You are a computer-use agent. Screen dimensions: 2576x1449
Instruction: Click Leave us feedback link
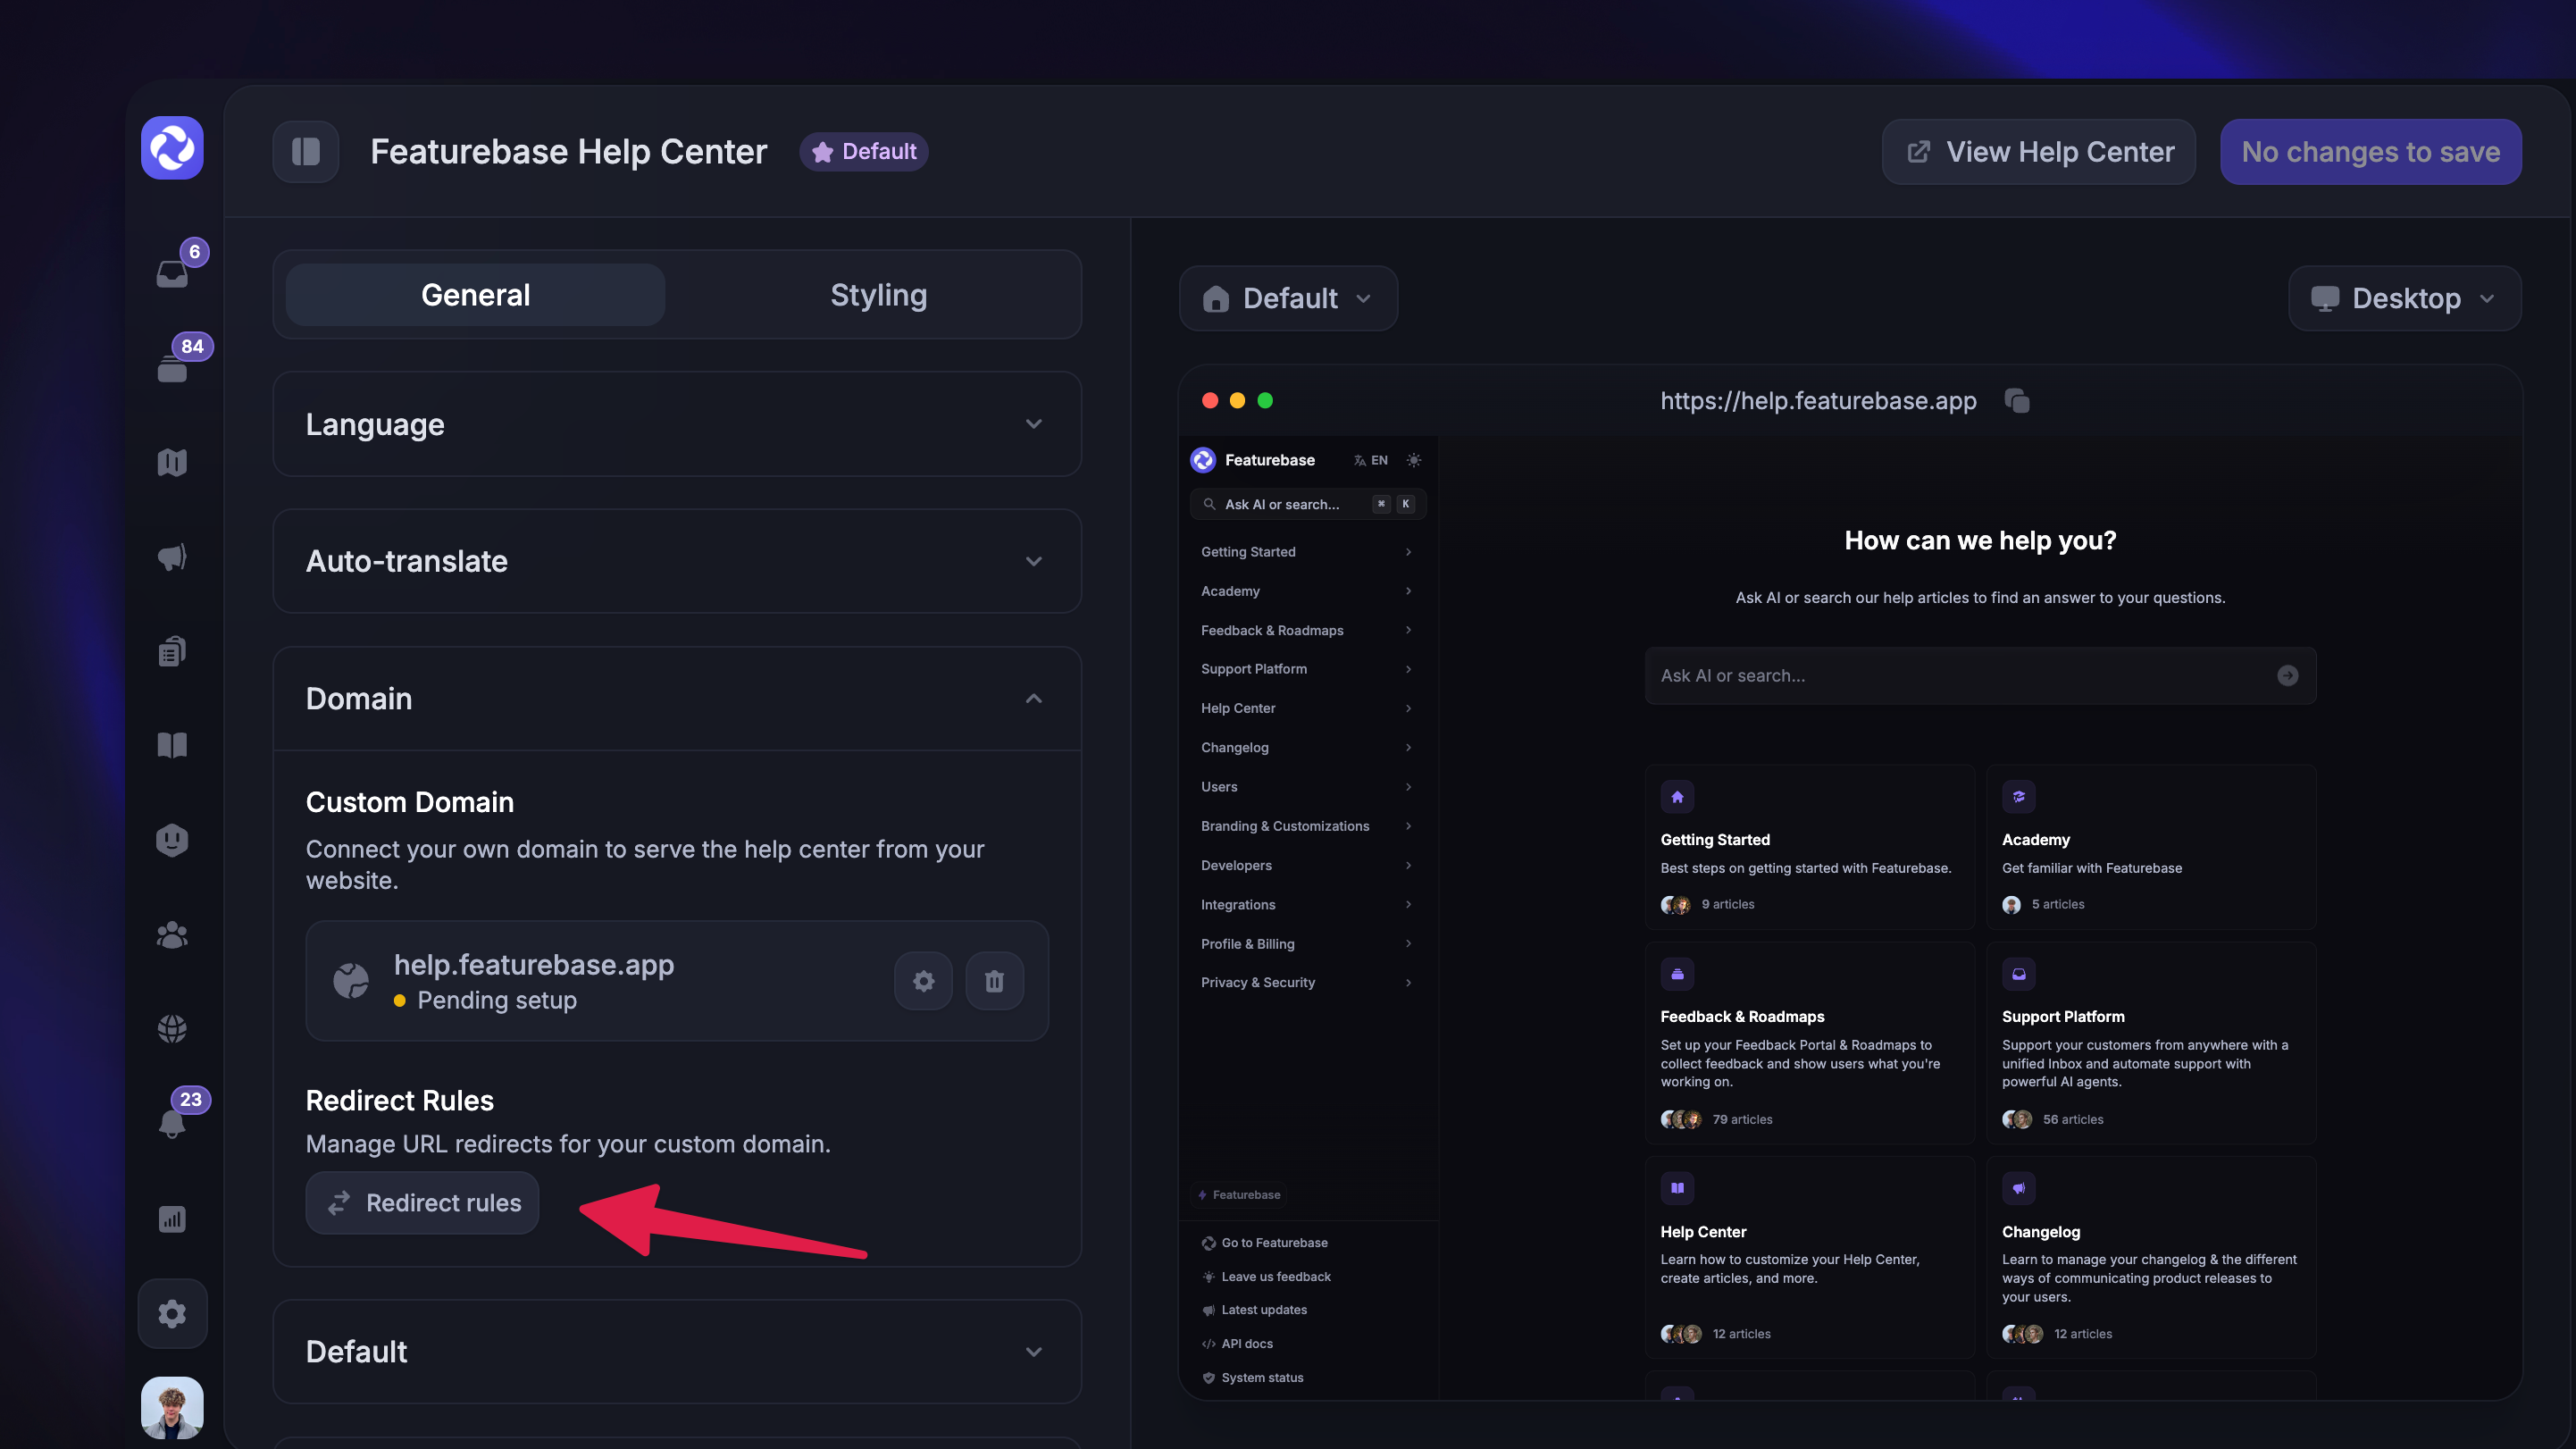point(1265,1277)
